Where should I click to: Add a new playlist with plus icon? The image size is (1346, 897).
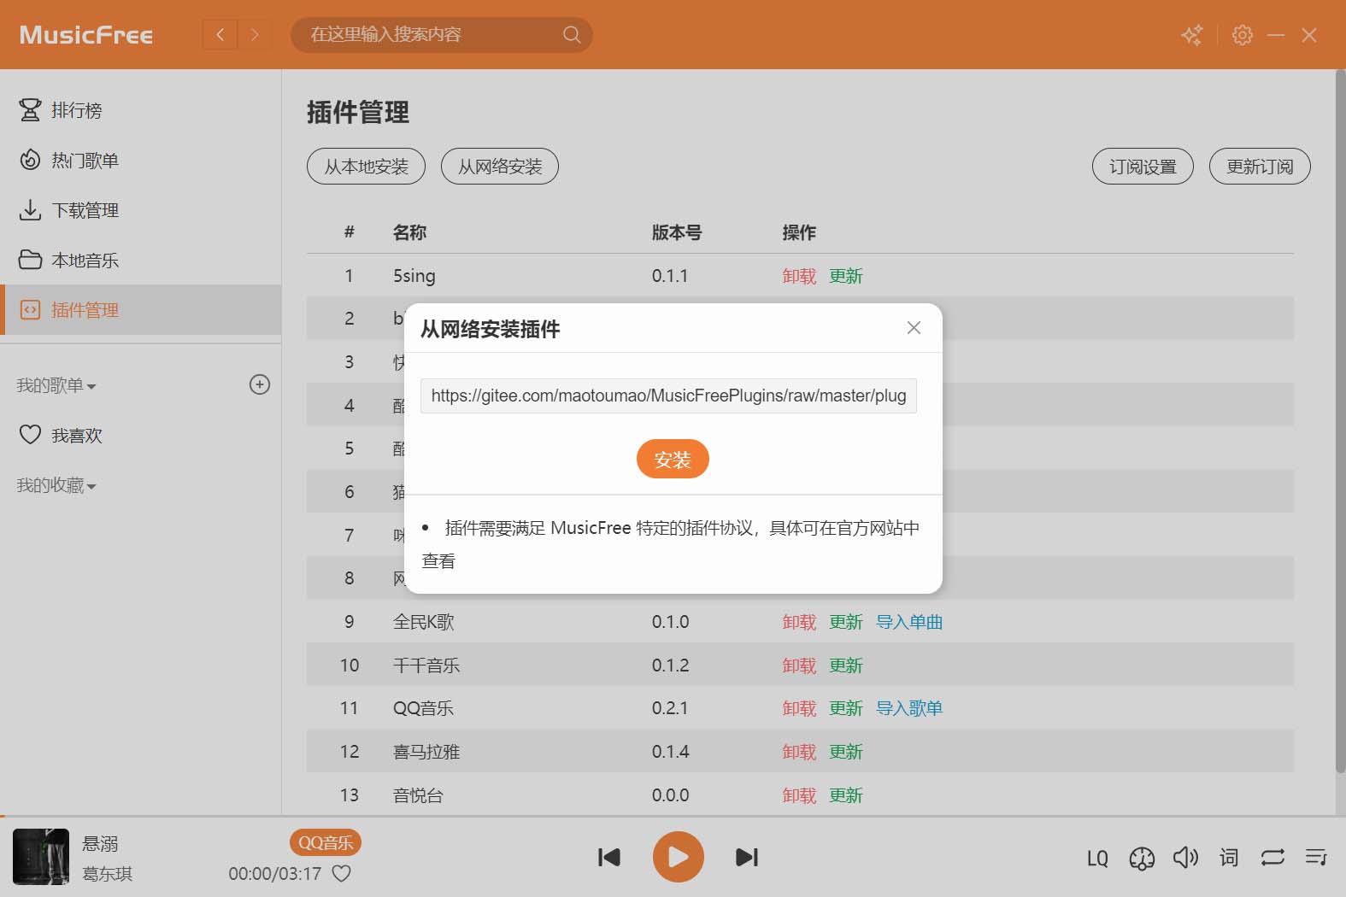[x=260, y=384]
